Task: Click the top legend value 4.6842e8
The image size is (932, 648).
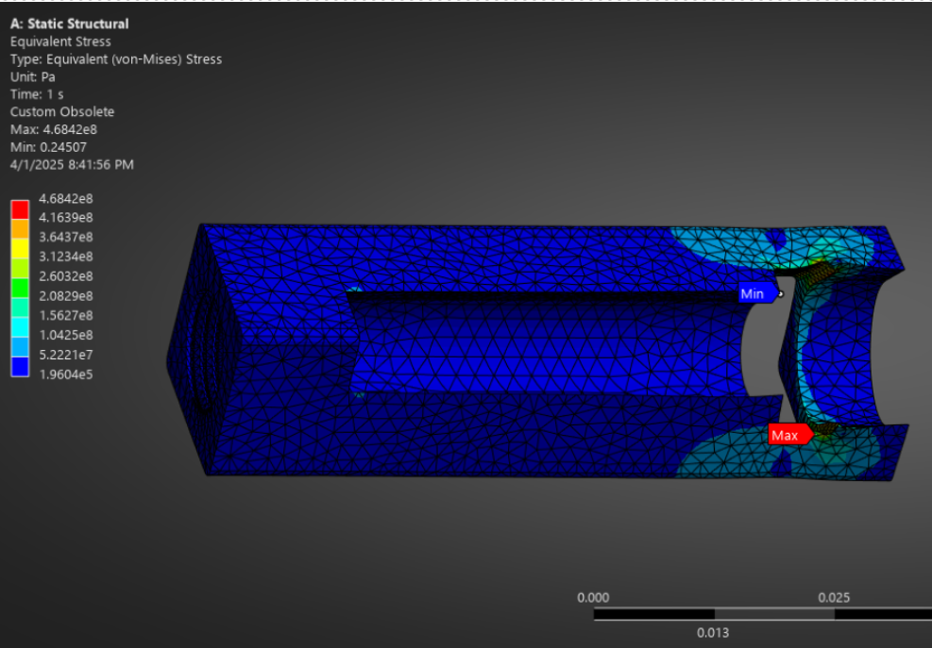Action: pos(66,198)
